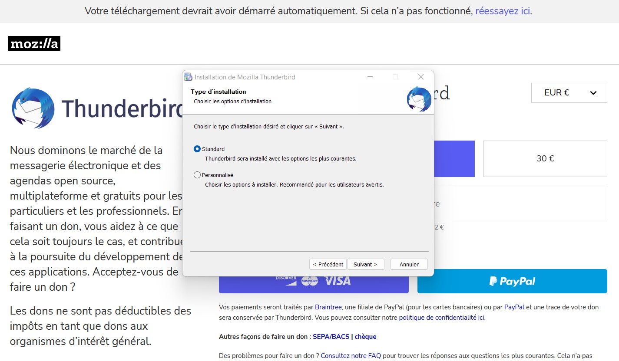619x361 pixels.
Task: Donate using the PayPal button
Action: [x=512, y=281]
